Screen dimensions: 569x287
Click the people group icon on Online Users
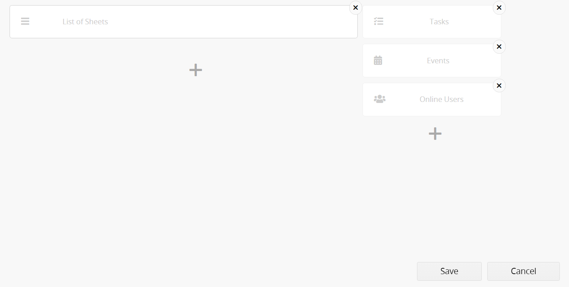pos(379,99)
